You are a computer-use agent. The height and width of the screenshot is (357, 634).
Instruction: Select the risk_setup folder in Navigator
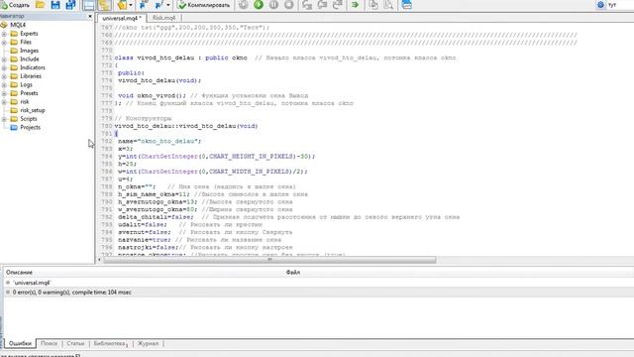tap(33, 110)
